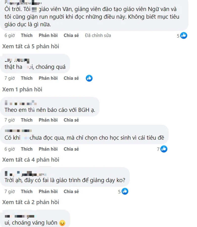This screenshot has width=197, height=227.
Task: Open 'Chia sẻ' under the last comment
Action: (71, 191)
